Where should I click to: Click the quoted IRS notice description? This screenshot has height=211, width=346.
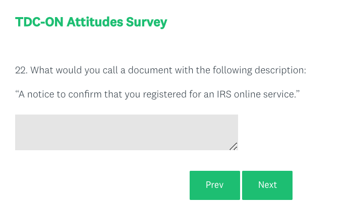click(x=156, y=94)
